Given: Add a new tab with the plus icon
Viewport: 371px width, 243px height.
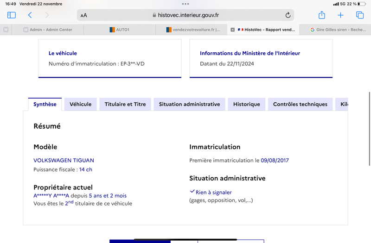Looking at the screenshot, I should [x=340, y=15].
